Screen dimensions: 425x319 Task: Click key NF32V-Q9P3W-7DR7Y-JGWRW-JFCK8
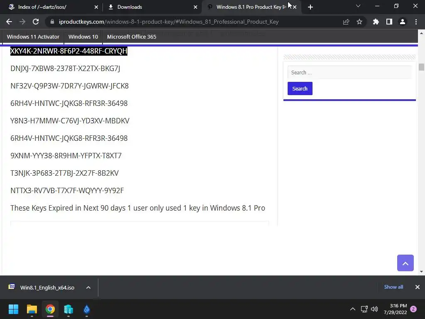tap(70, 86)
